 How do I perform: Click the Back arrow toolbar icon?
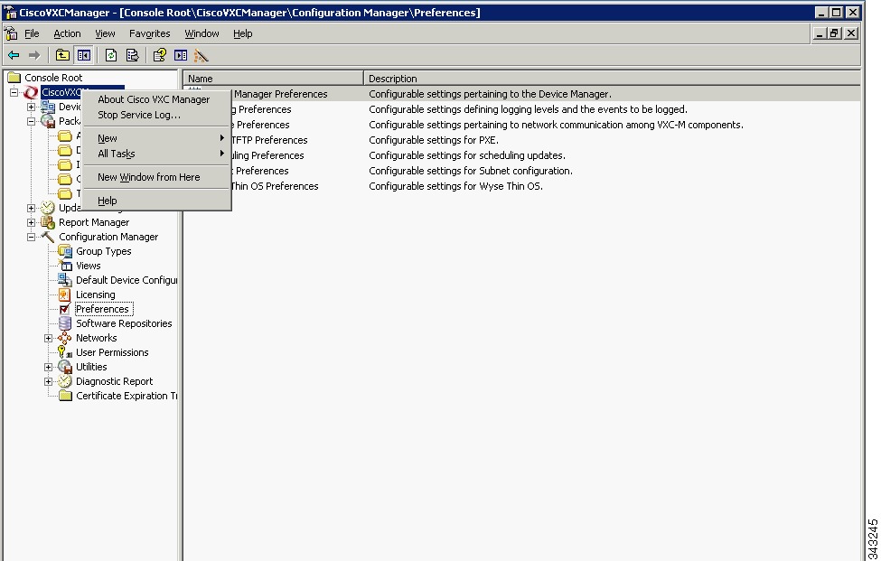point(14,55)
